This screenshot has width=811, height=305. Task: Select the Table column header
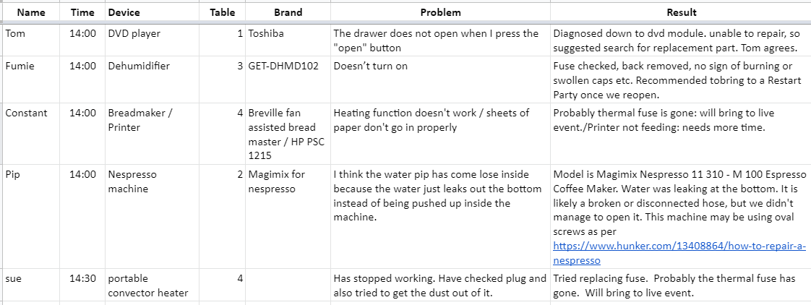coord(223,12)
